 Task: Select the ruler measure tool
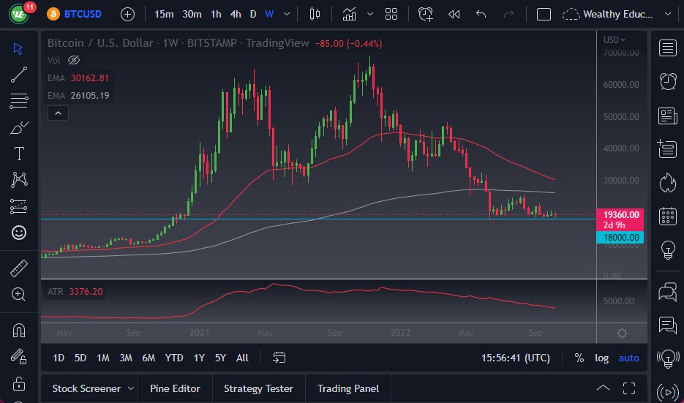(19, 268)
